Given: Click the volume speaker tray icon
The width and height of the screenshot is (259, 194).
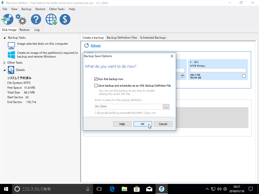Looking at the screenshot, I should coord(219,189).
